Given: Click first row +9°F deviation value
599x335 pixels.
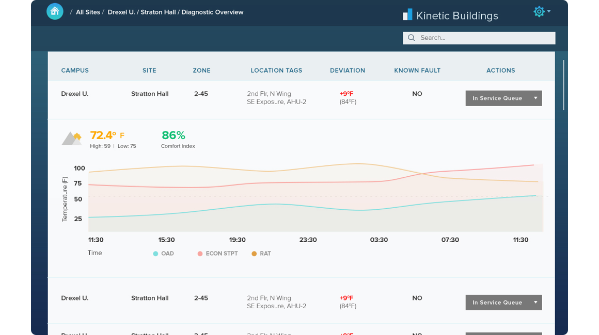Looking at the screenshot, I should click(346, 94).
